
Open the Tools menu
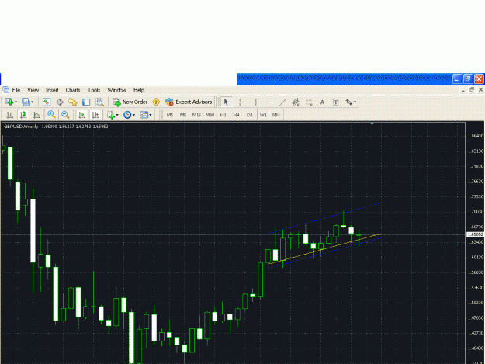click(x=94, y=90)
